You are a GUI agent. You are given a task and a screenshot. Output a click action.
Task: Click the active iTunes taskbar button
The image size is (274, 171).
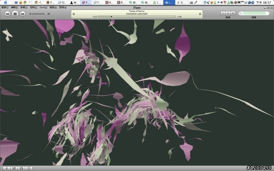(169, 3)
